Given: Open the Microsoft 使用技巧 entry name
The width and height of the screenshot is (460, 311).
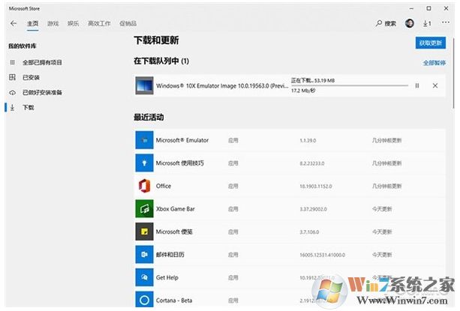Looking at the screenshot, I should tap(179, 163).
